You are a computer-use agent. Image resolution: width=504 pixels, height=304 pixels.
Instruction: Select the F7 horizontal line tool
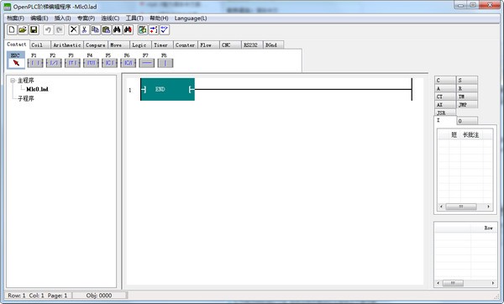[146, 63]
